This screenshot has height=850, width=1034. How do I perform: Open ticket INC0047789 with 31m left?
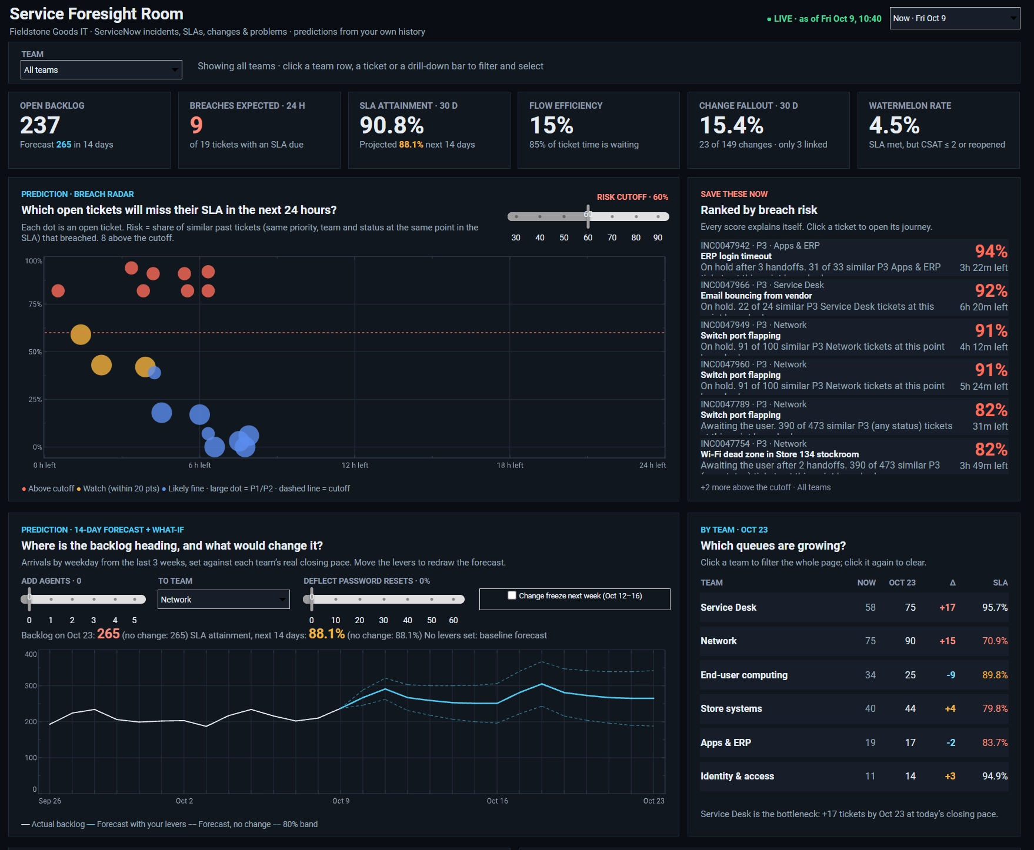(854, 416)
